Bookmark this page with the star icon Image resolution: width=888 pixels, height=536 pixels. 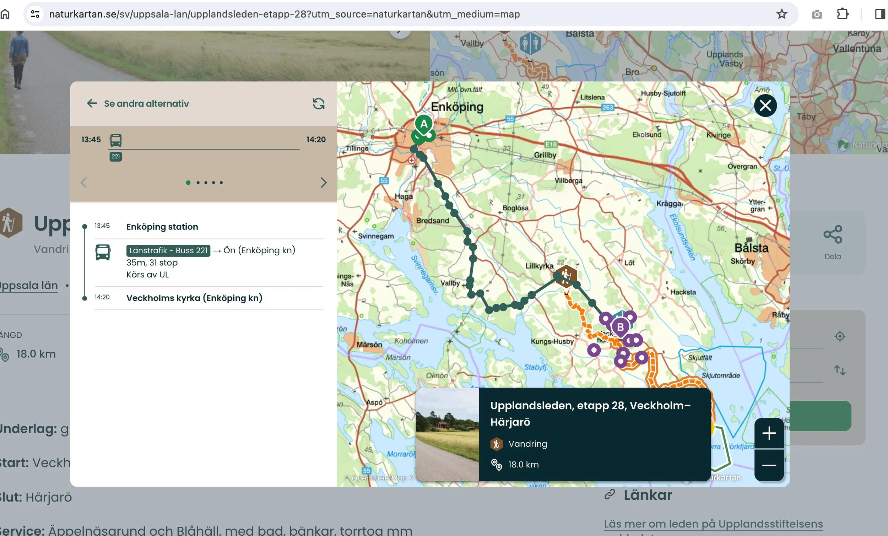781,14
